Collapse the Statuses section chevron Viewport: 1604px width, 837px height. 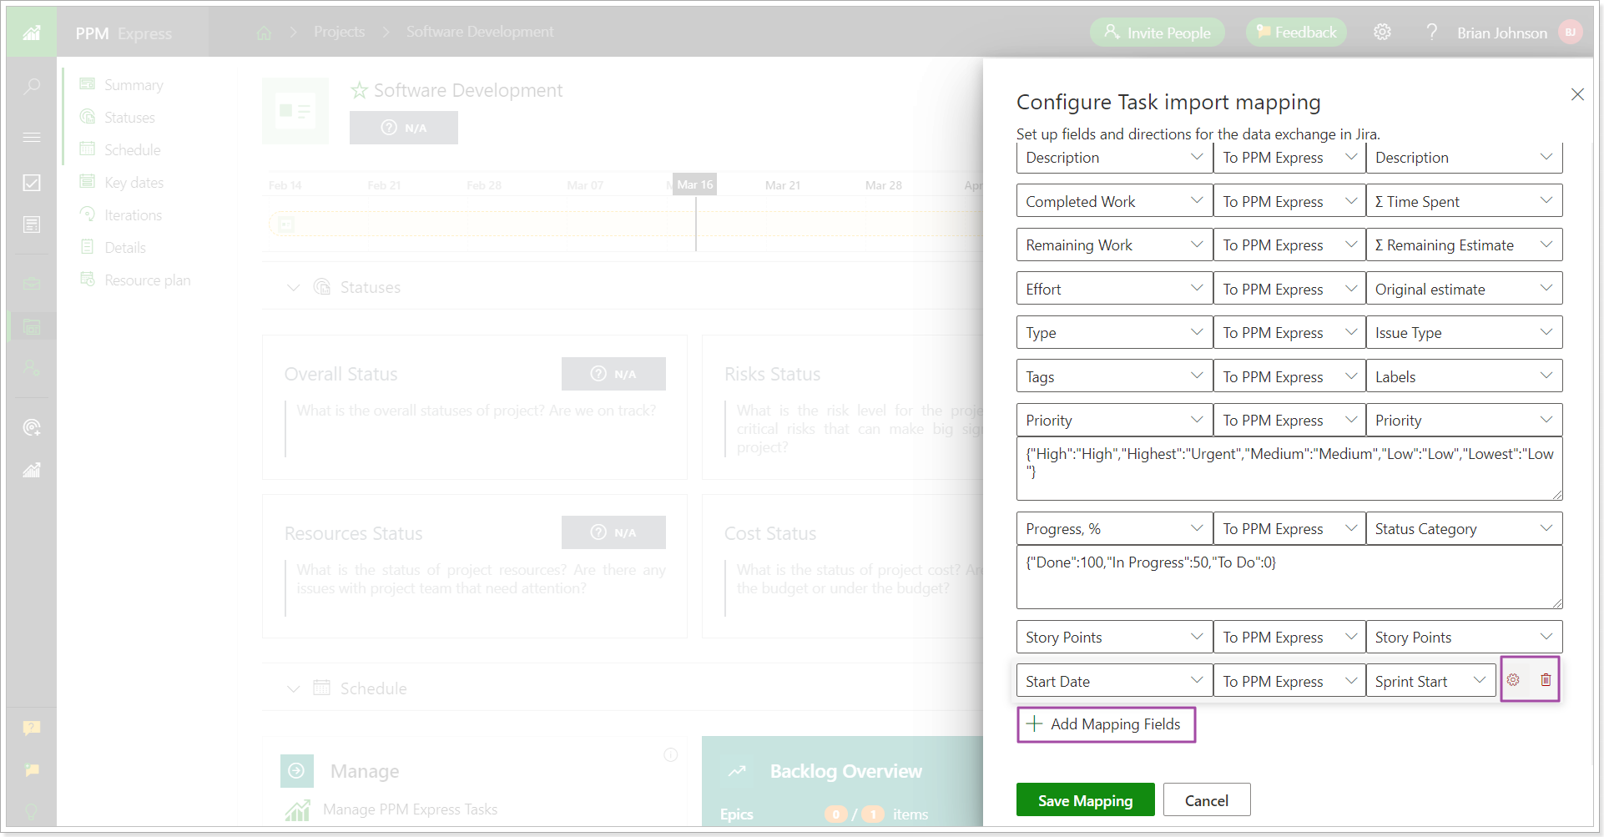click(293, 286)
